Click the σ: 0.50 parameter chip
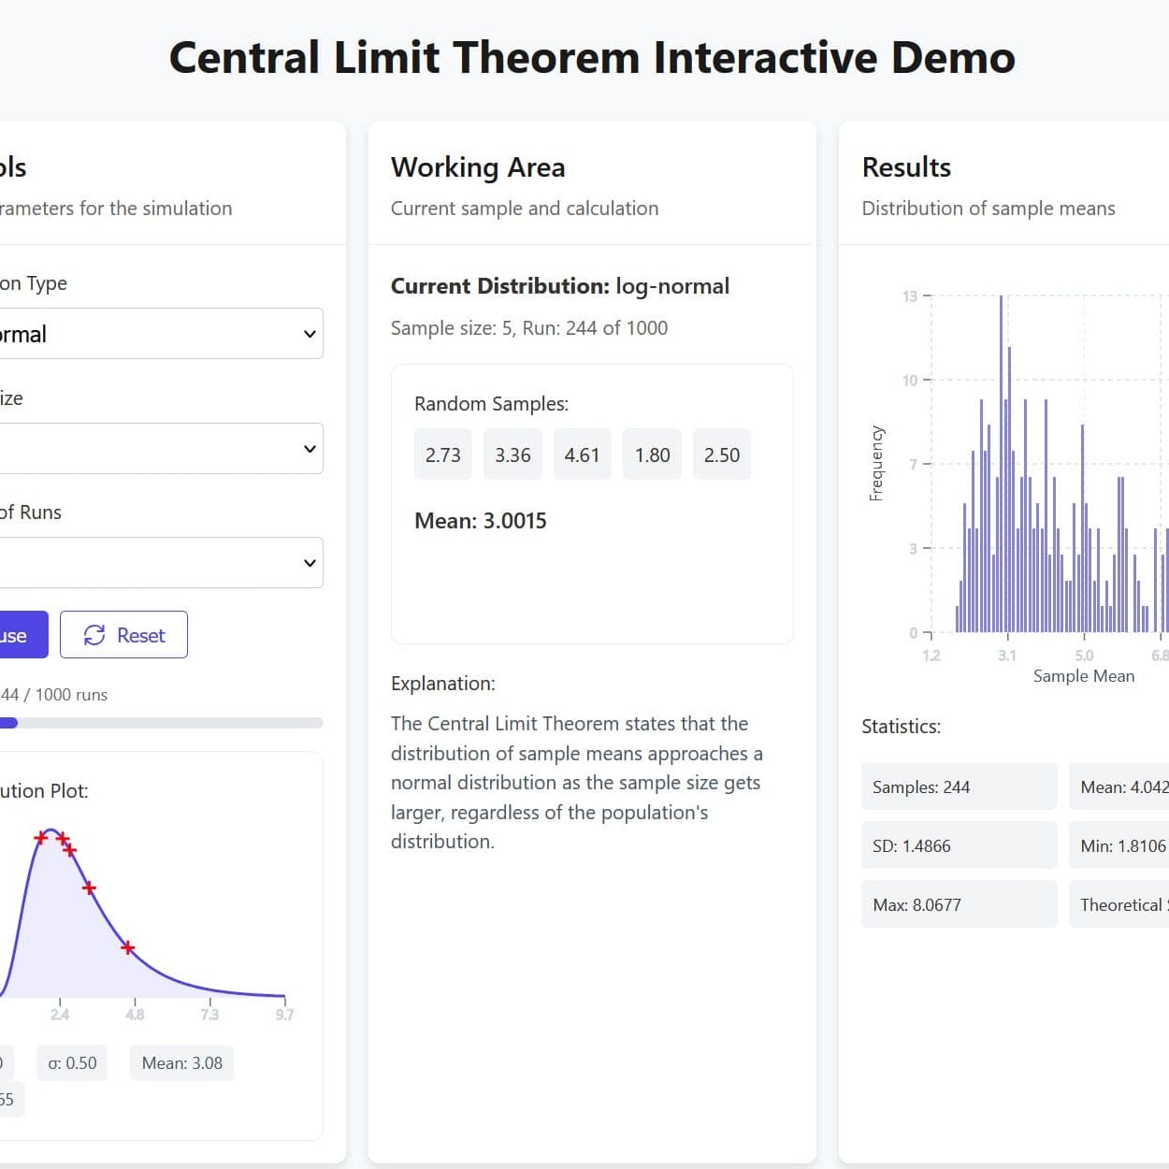Screen dimensions: 1169x1169 coord(71,1062)
